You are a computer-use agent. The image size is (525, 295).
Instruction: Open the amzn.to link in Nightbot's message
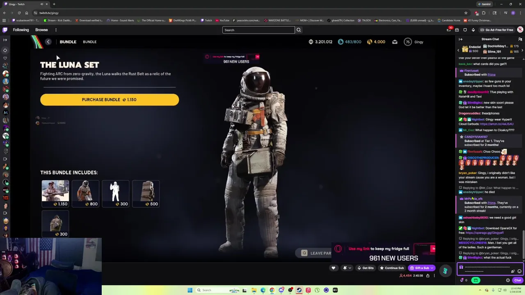coord(497,124)
